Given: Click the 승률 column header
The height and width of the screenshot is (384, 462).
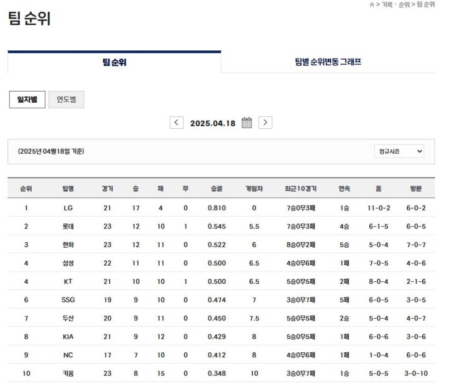Looking at the screenshot, I should [x=216, y=189].
